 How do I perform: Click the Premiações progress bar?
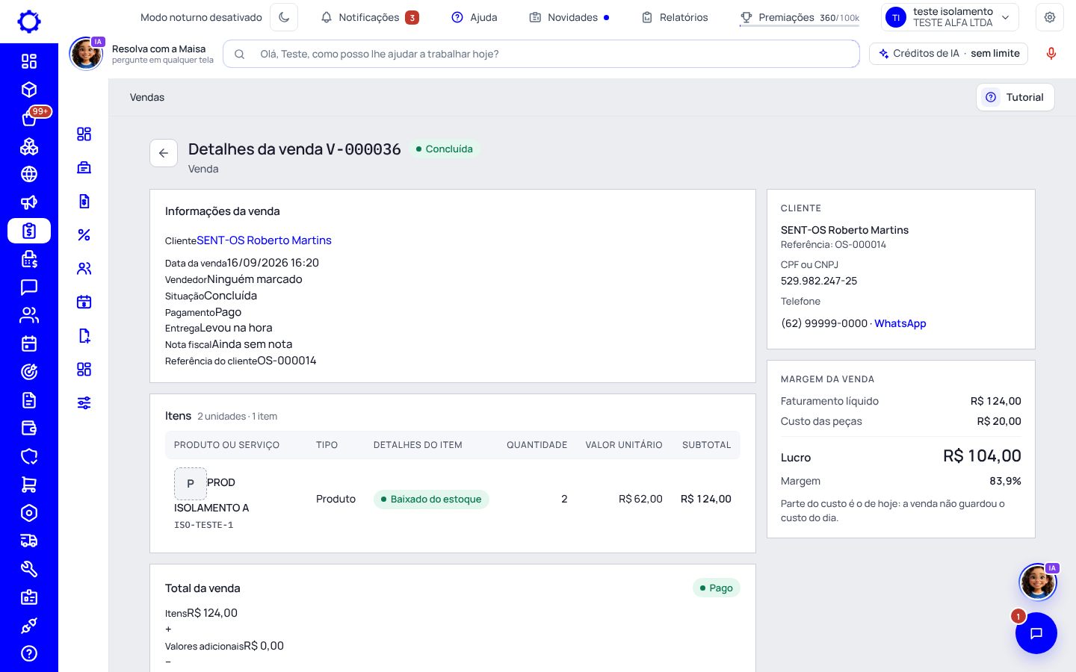800,25
